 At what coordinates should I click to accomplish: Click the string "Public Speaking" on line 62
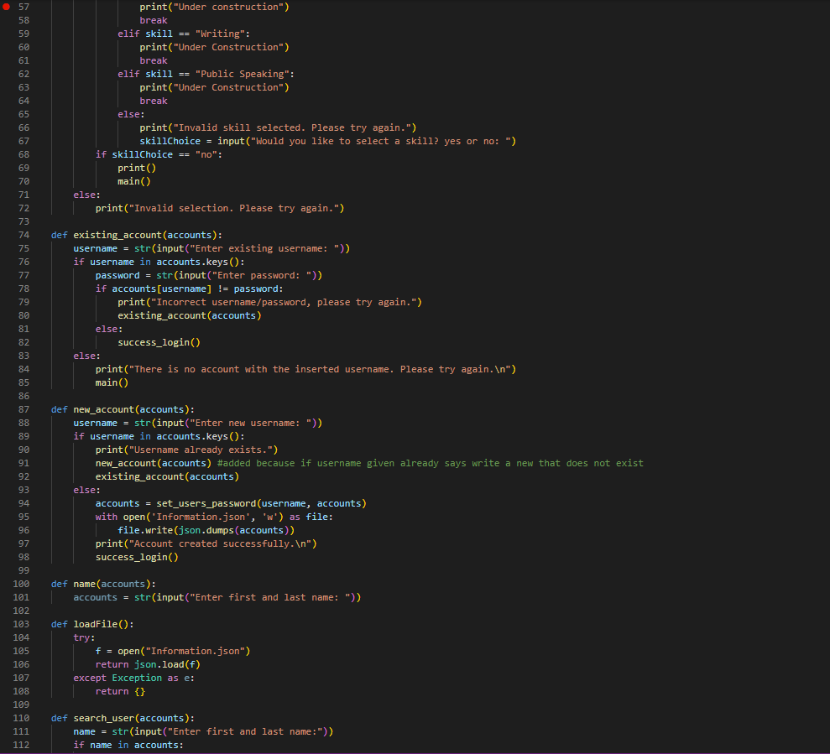tap(243, 74)
